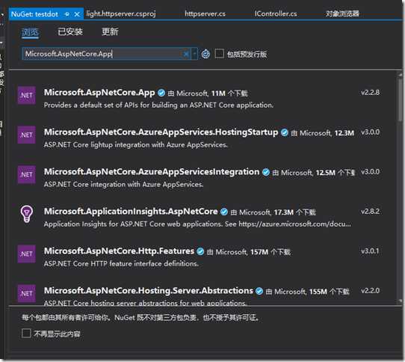The image size is (405, 362).
Task: Click verified badge of Microsoft.AspNetCore.App
Action: [x=161, y=93]
